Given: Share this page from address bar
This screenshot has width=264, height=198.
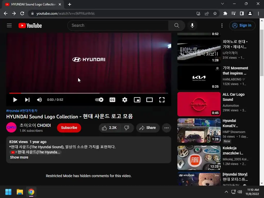Looking at the screenshot, I should pos(207,13).
